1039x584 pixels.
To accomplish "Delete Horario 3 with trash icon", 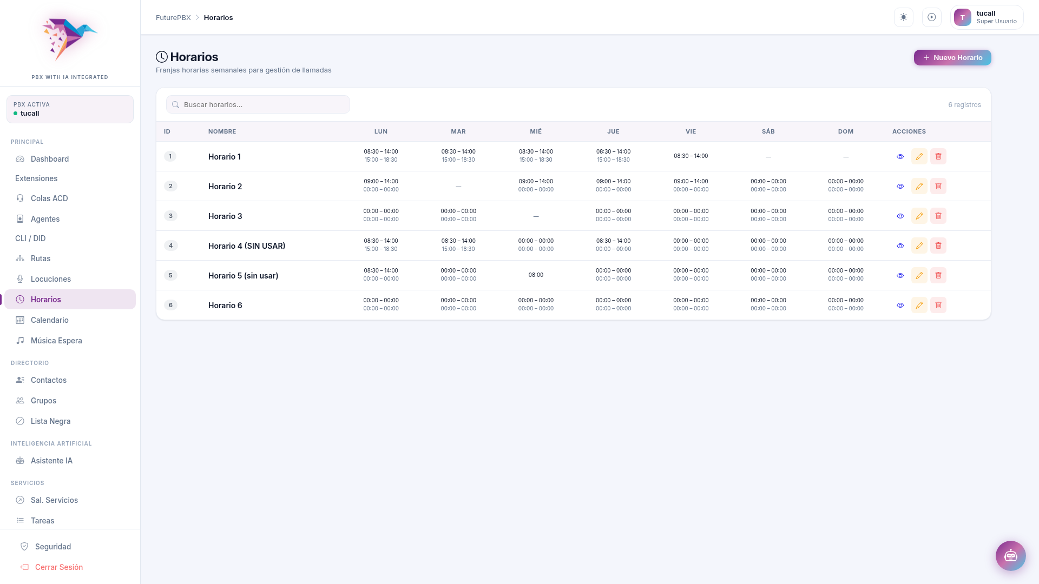I will (x=938, y=216).
